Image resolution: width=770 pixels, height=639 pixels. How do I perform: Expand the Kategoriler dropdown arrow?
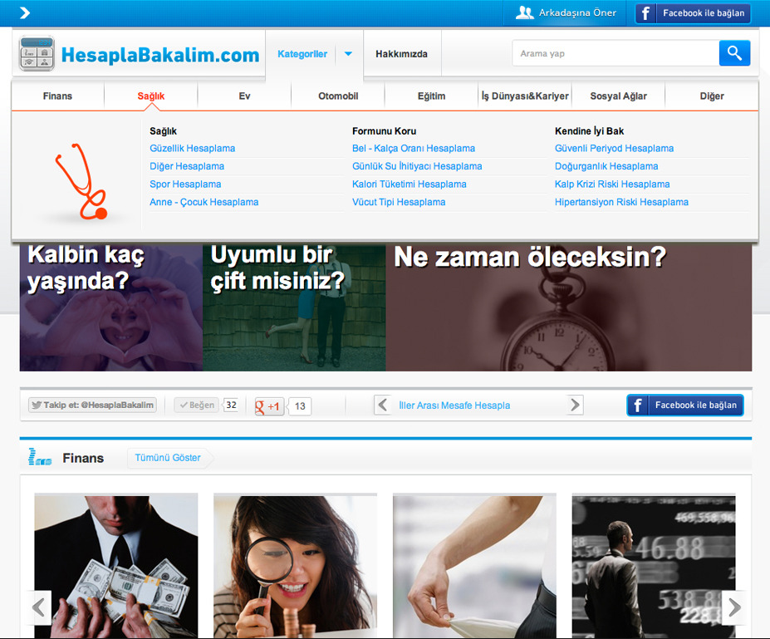coord(348,54)
